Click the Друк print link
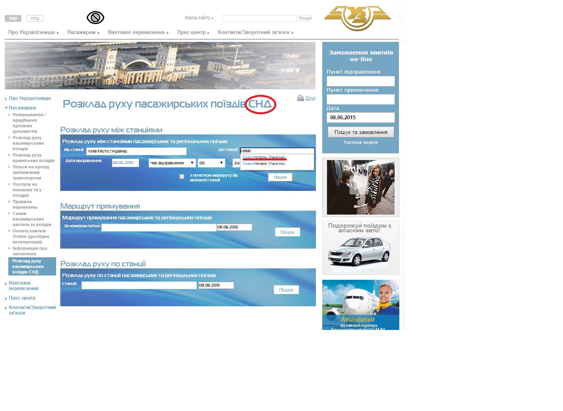Screen dimensions: 563x411 pos(310,98)
